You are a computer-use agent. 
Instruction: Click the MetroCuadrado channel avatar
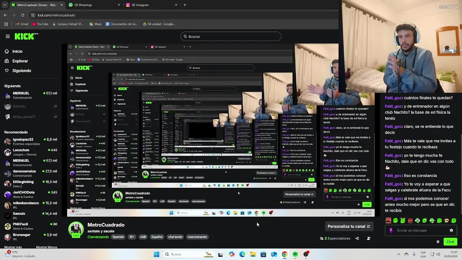76,230
